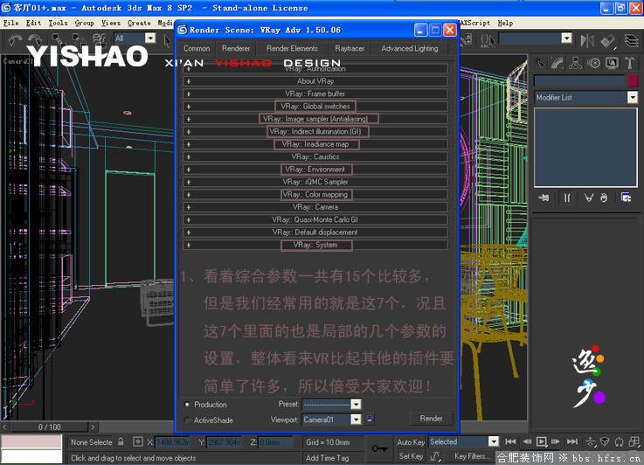Click the Render button

coord(432,419)
